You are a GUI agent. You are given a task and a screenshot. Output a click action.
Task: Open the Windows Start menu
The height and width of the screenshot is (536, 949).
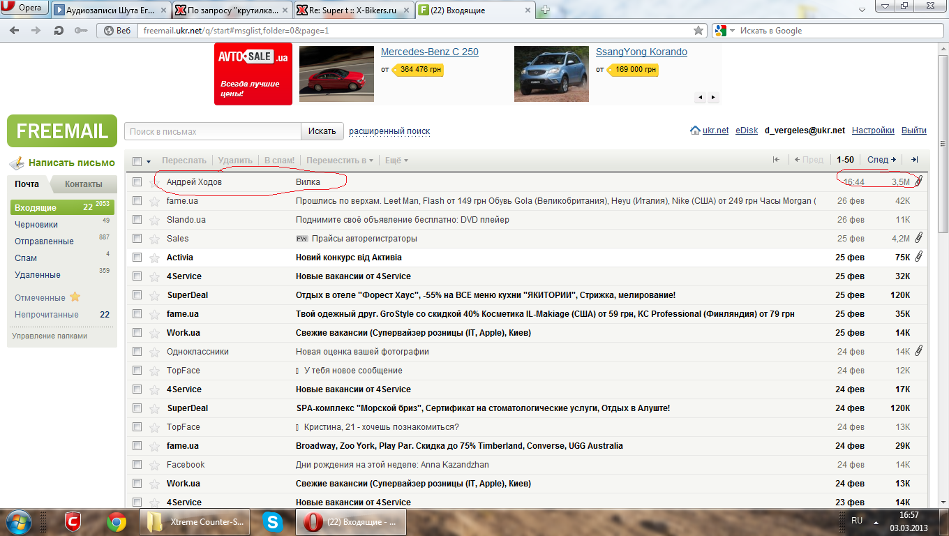(x=18, y=521)
